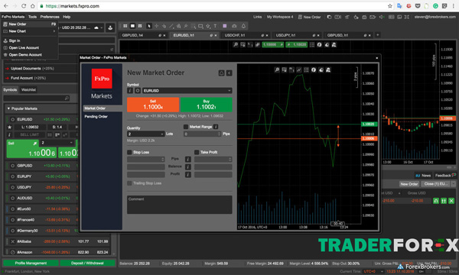Expand the New Chart submenu arrow

pyautogui.click(x=54, y=31)
